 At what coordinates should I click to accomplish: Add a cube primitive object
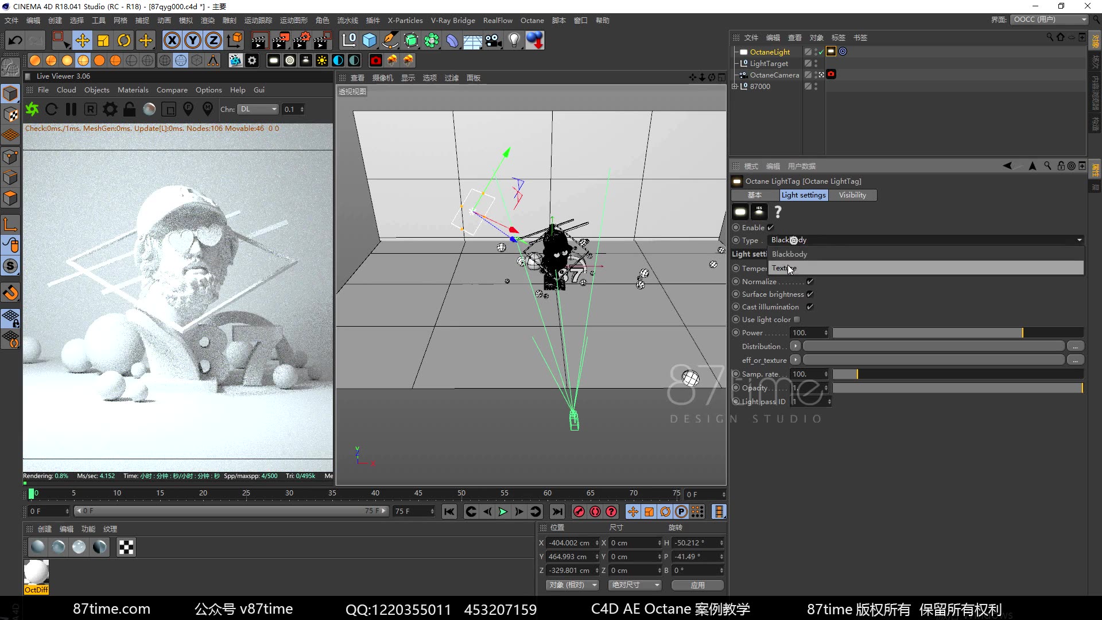pos(370,40)
